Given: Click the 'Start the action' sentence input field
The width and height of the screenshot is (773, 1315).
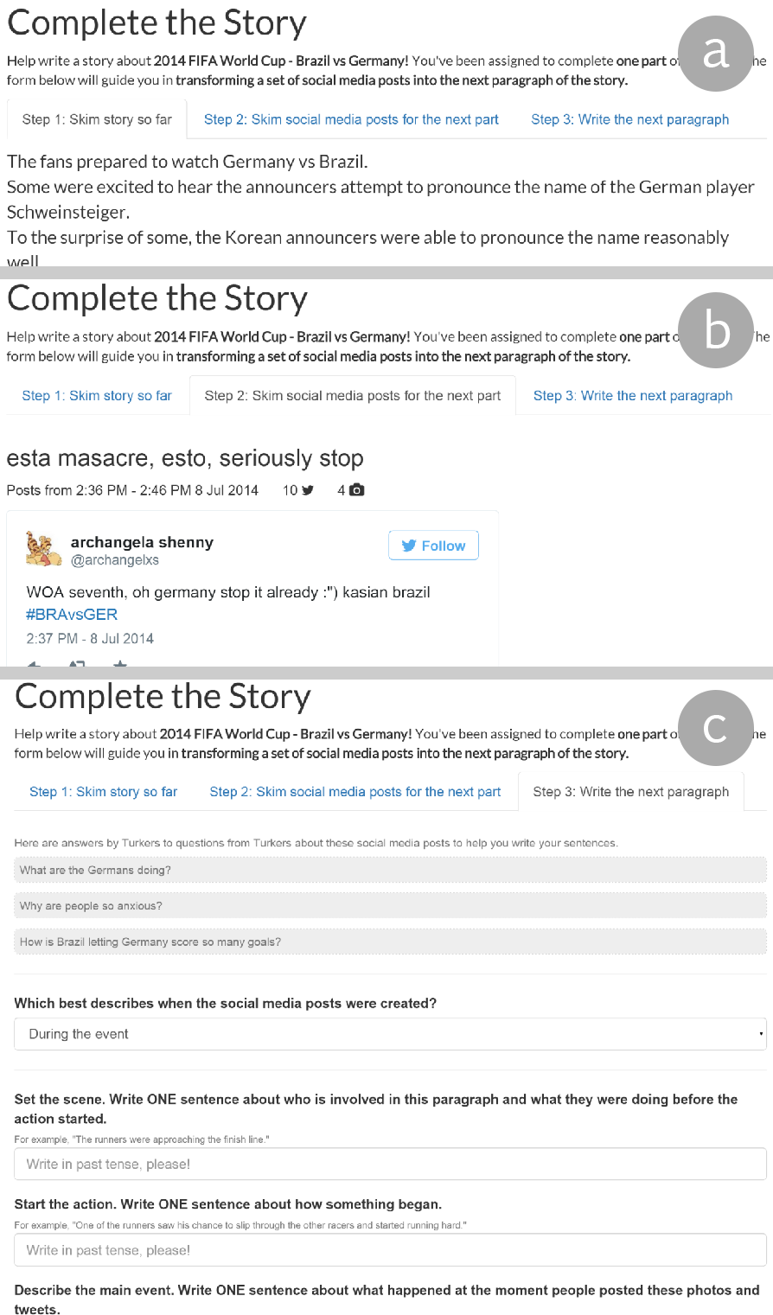Looking at the screenshot, I should tap(390, 1250).
